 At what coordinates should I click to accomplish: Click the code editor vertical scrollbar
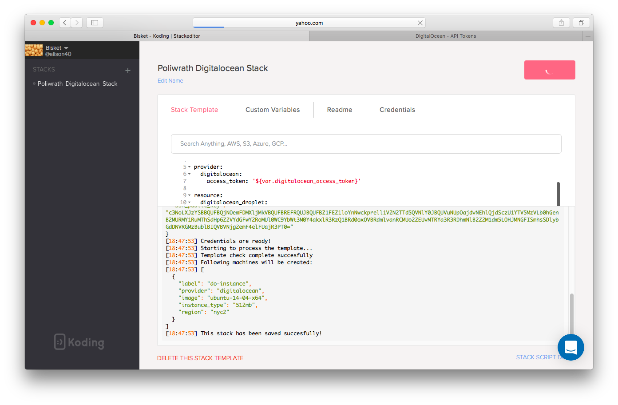(x=558, y=194)
